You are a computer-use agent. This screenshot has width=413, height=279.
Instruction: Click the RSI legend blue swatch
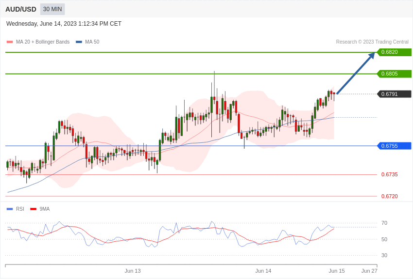pos(10,209)
